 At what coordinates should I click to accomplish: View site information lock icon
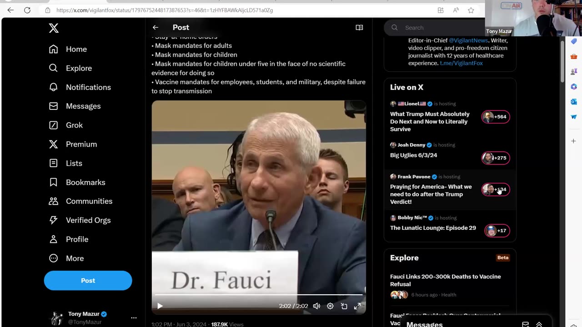[x=47, y=10]
